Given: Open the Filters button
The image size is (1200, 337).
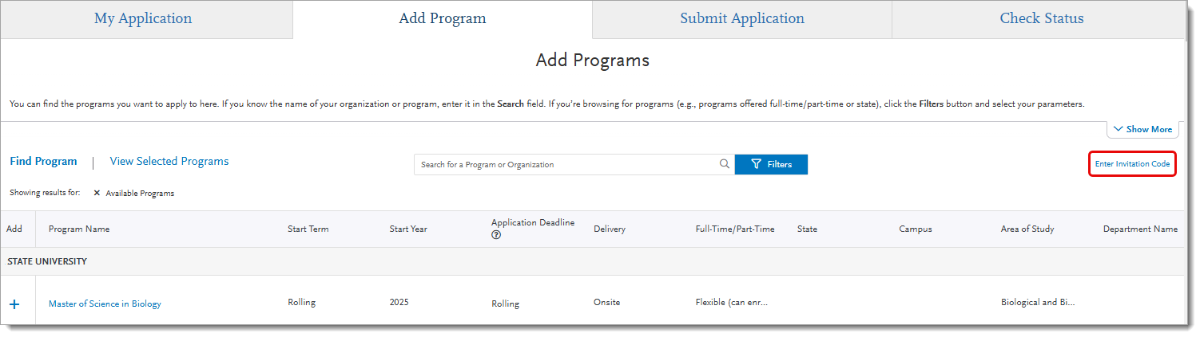Looking at the screenshot, I should tap(771, 164).
